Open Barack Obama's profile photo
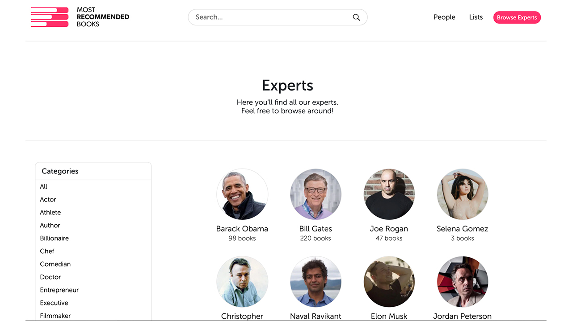The image size is (572, 321). coord(242,194)
